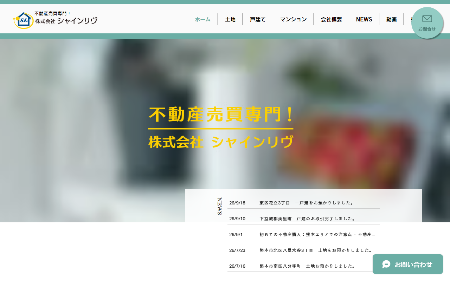
Task: Open news about 下益城郡美里町 戸建
Action: click(x=307, y=219)
